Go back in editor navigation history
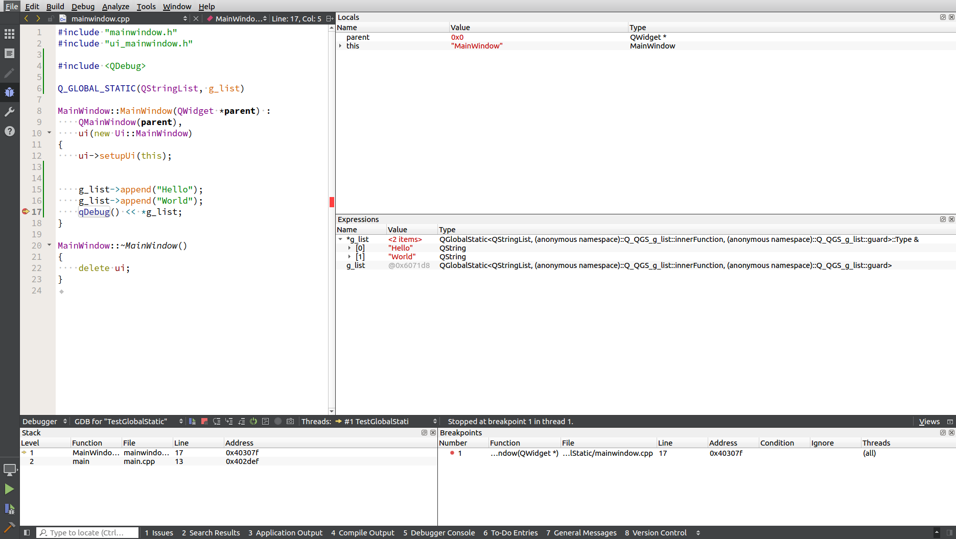 [27, 18]
